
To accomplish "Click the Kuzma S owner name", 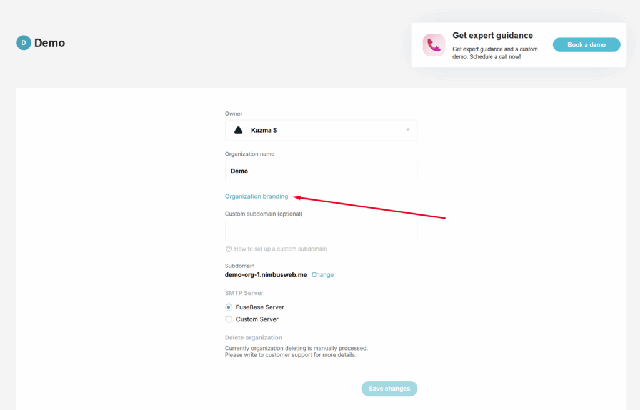I will [x=264, y=130].
